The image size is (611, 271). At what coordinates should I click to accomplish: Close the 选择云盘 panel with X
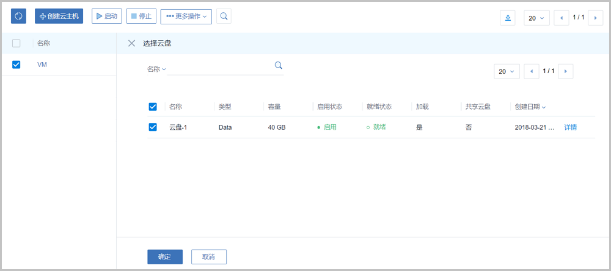pos(131,43)
